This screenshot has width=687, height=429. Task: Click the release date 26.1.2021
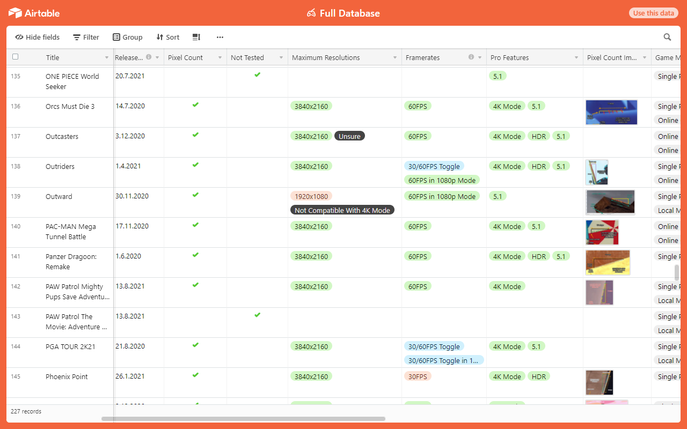(x=130, y=376)
